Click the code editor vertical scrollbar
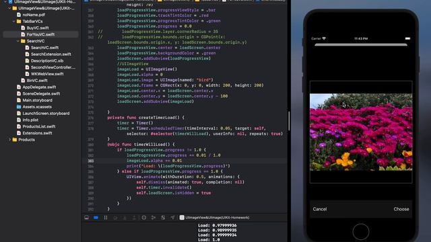Viewport: 431px width, 242px height. (x=289, y=121)
